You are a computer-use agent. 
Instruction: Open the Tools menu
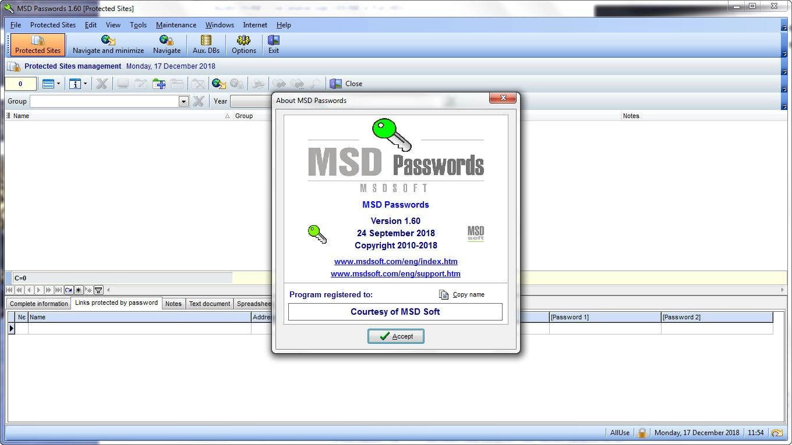coord(138,25)
